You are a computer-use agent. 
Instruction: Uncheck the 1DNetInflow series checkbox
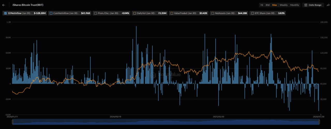[5, 13]
